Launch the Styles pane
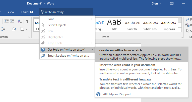The image size is (192, 102). click(x=181, y=37)
